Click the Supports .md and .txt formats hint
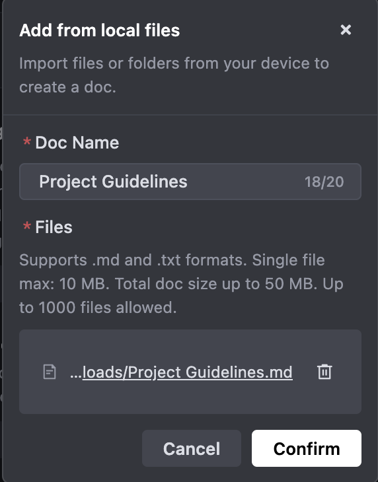The image size is (378, 482). (x=133, y=260)
